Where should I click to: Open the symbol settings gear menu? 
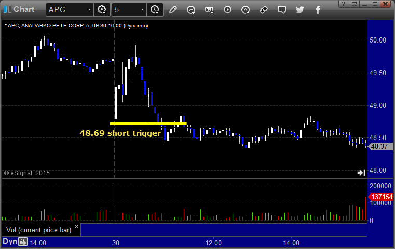coord(102,10)
